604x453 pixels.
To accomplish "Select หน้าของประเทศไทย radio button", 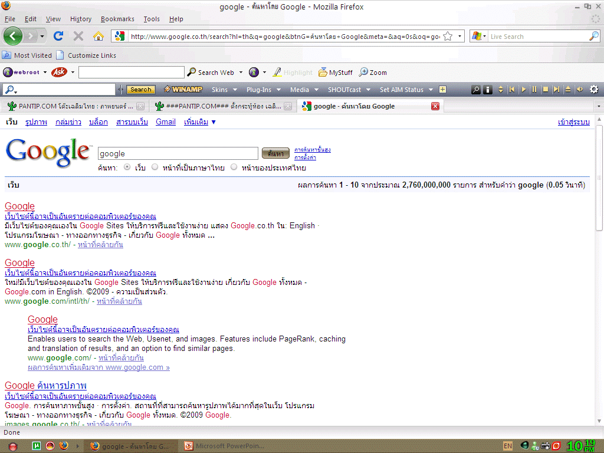I will [234, 167].
